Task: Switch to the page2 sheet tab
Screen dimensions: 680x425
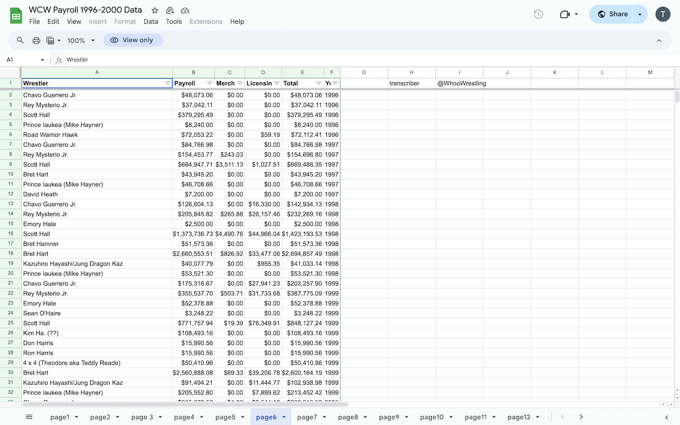Action: [x=100, y=417]
